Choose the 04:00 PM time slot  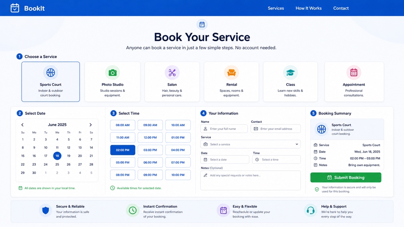click(178, 150)
